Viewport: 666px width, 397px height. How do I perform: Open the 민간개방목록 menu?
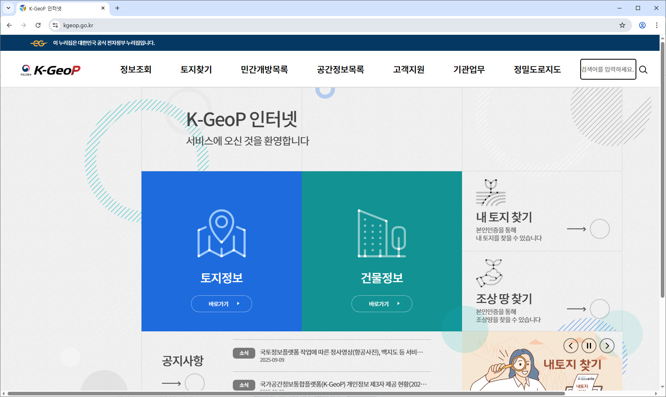click(264, 70)
